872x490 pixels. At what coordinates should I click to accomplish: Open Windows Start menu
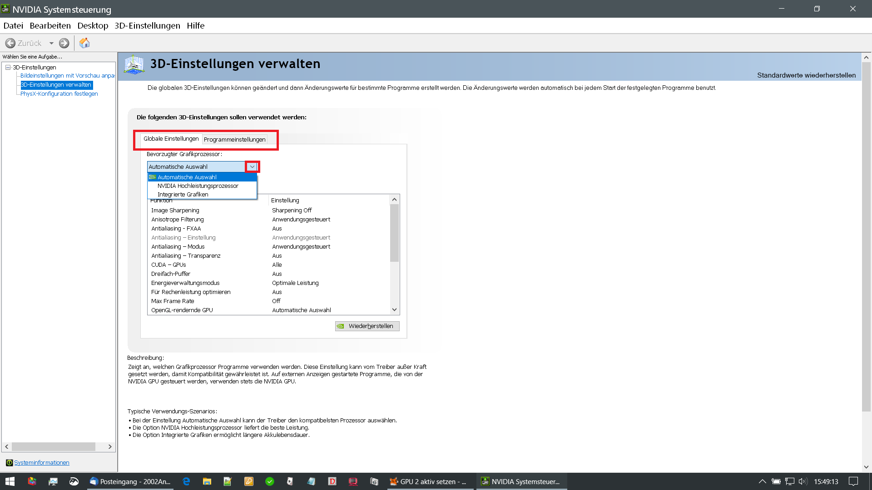click(10, 481)
